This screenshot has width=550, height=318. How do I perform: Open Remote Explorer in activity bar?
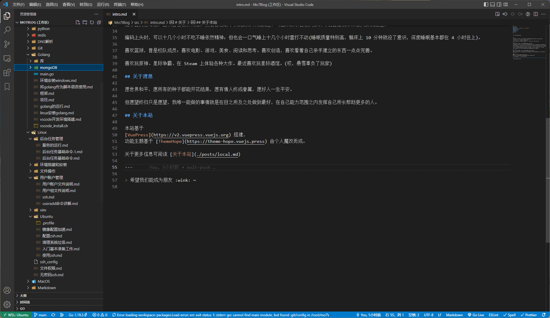[7, 59]
